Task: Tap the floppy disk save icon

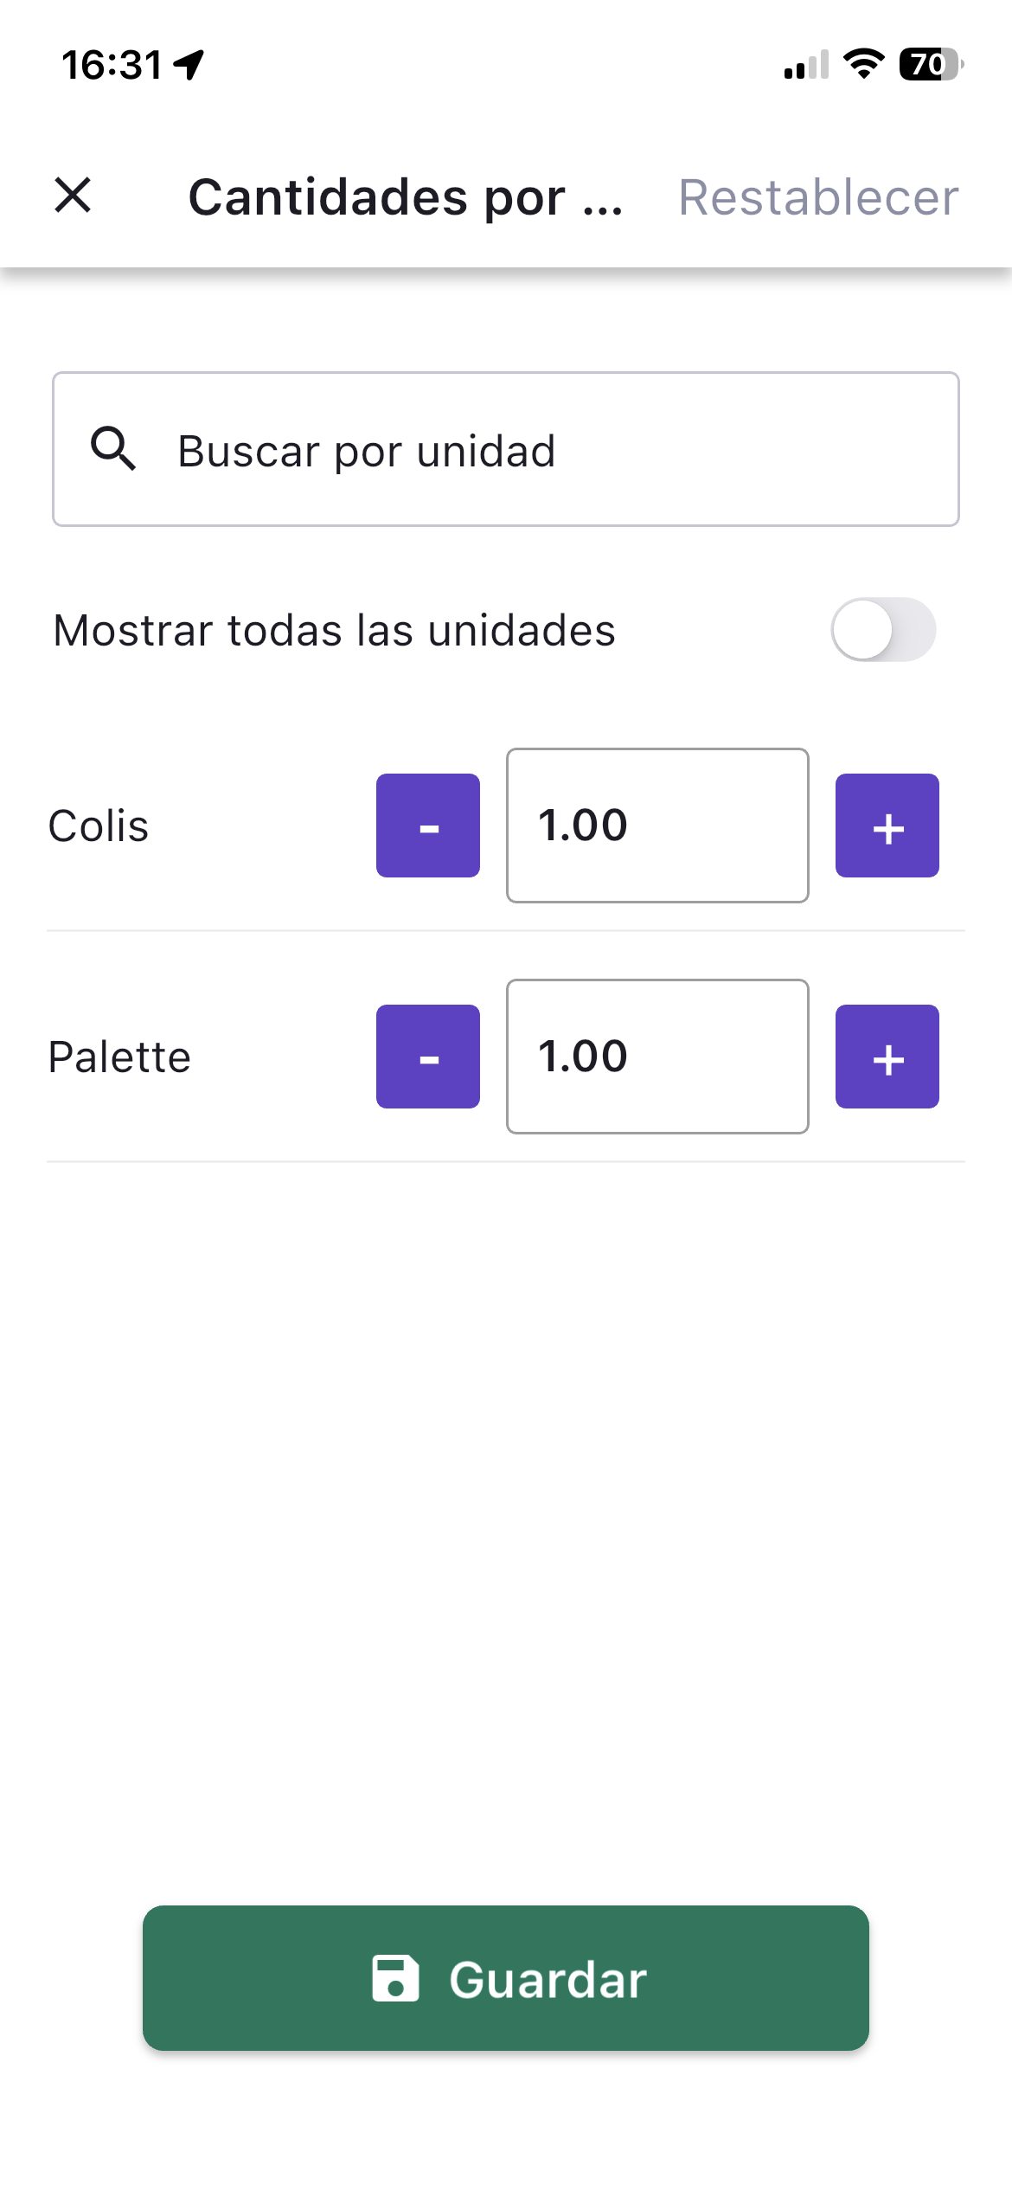Action: pyautogui.click(x=395, y=1978)
